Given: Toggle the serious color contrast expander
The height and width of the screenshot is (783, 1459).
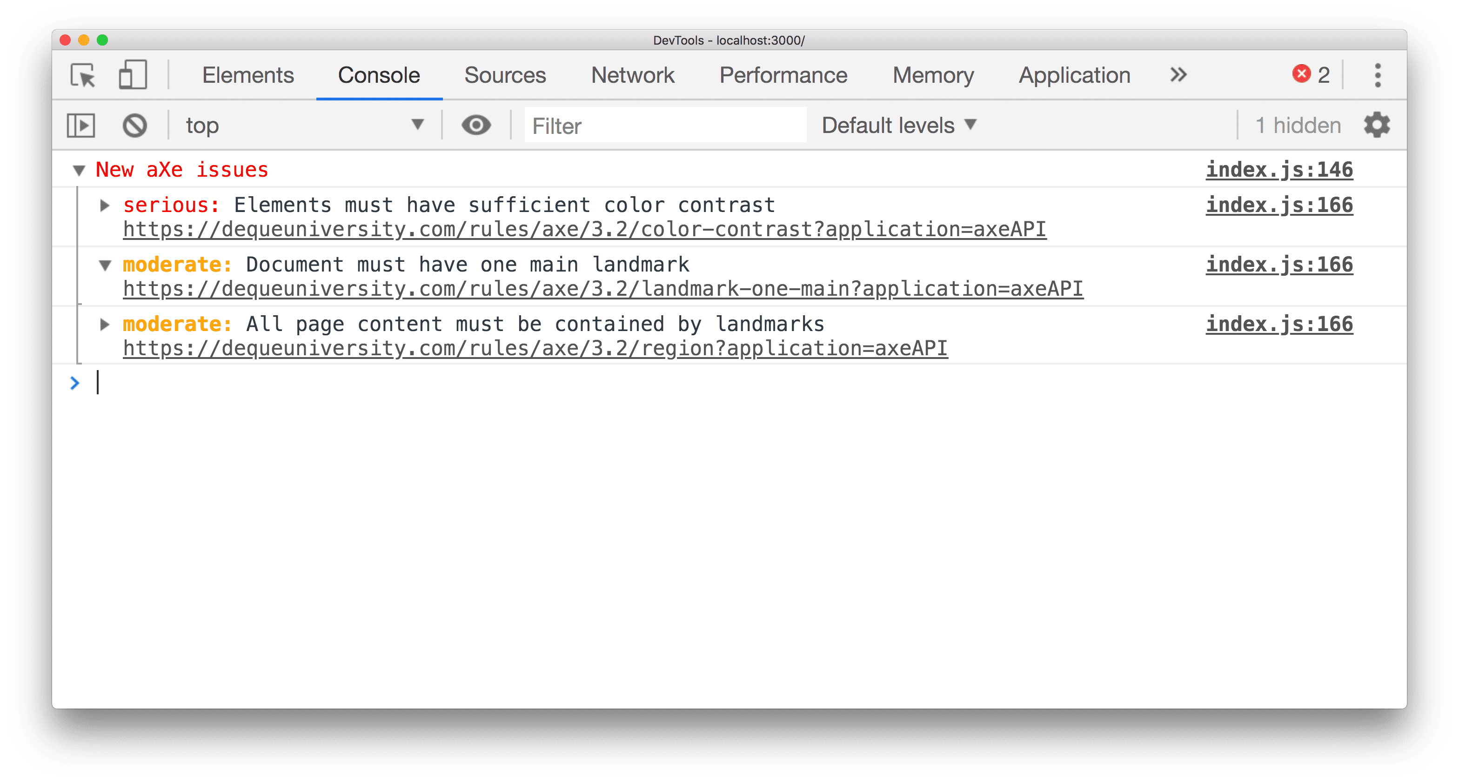Looking at the screenshot, I should tap(104, 205).
